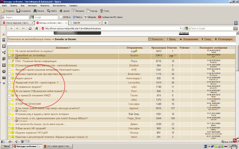Click the Оглавление button
The image size is (239, 149).
click(x=189, y=39)
